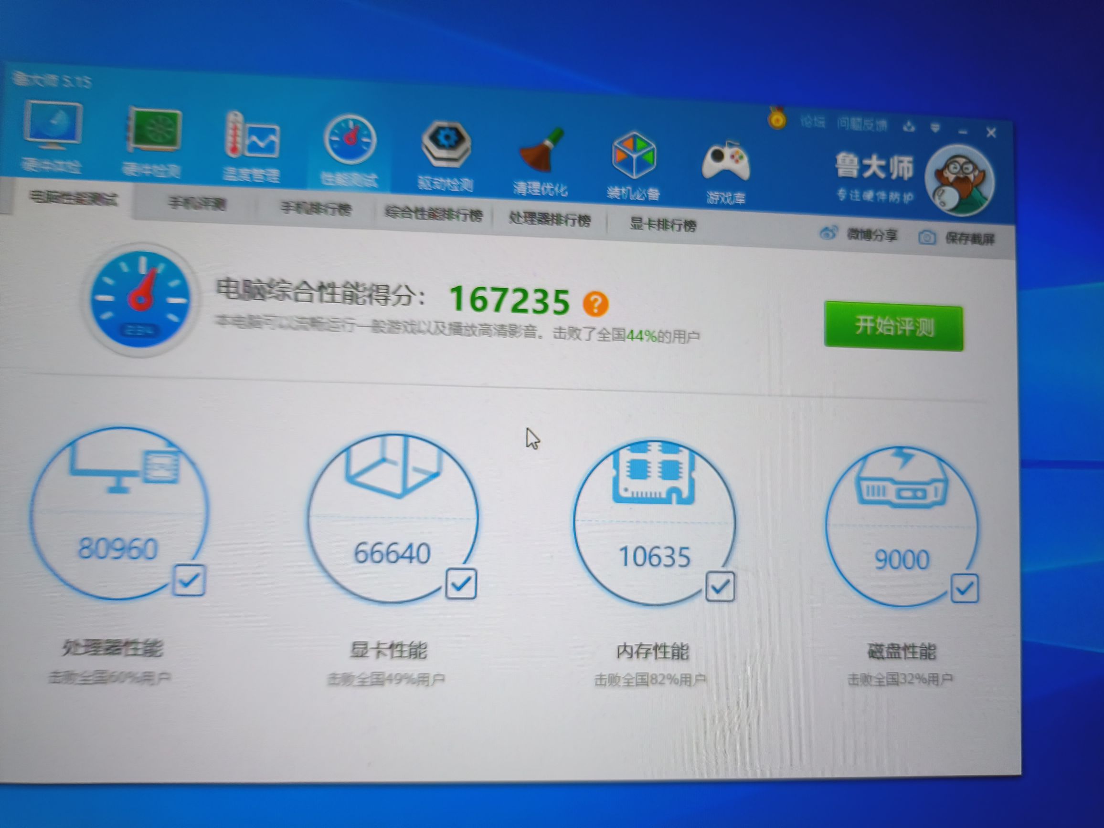1104x828 pixels.
Task: Open the 论坛 forum link
Action: pos(813,122)
